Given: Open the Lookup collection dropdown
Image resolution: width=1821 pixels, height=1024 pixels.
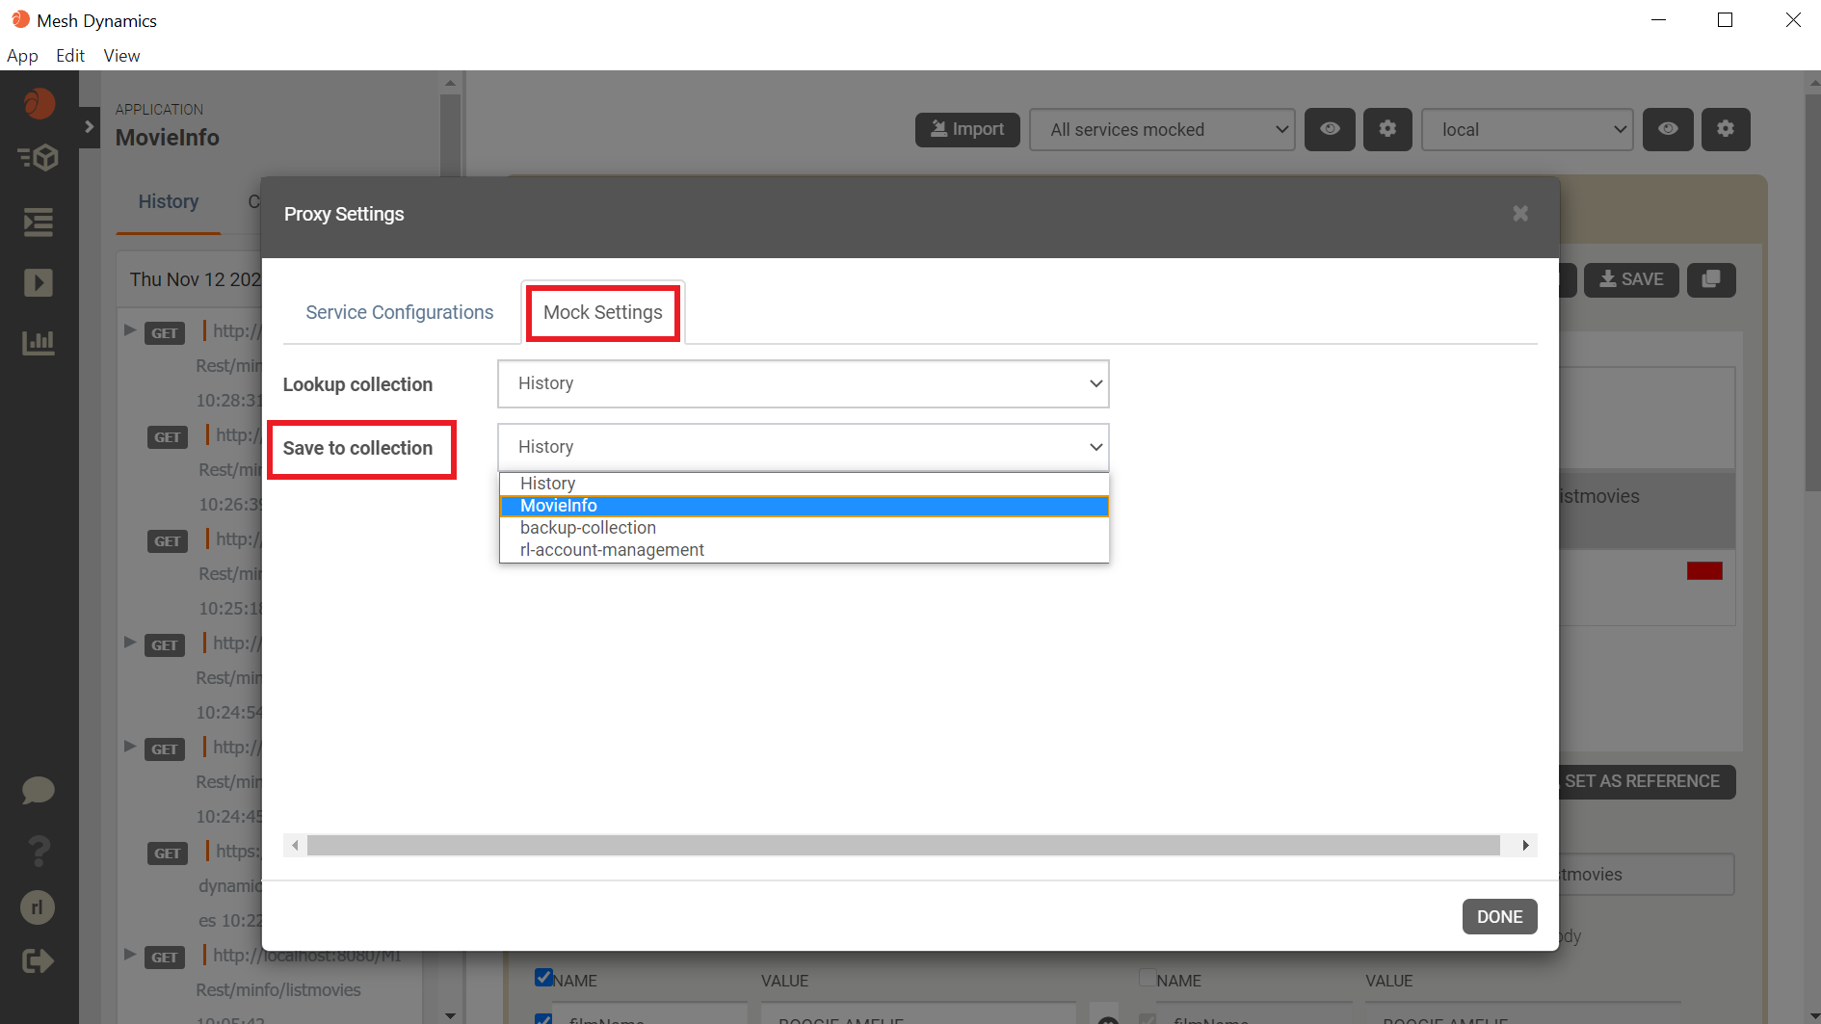Looking at the screenshot, I should [804, 383].
